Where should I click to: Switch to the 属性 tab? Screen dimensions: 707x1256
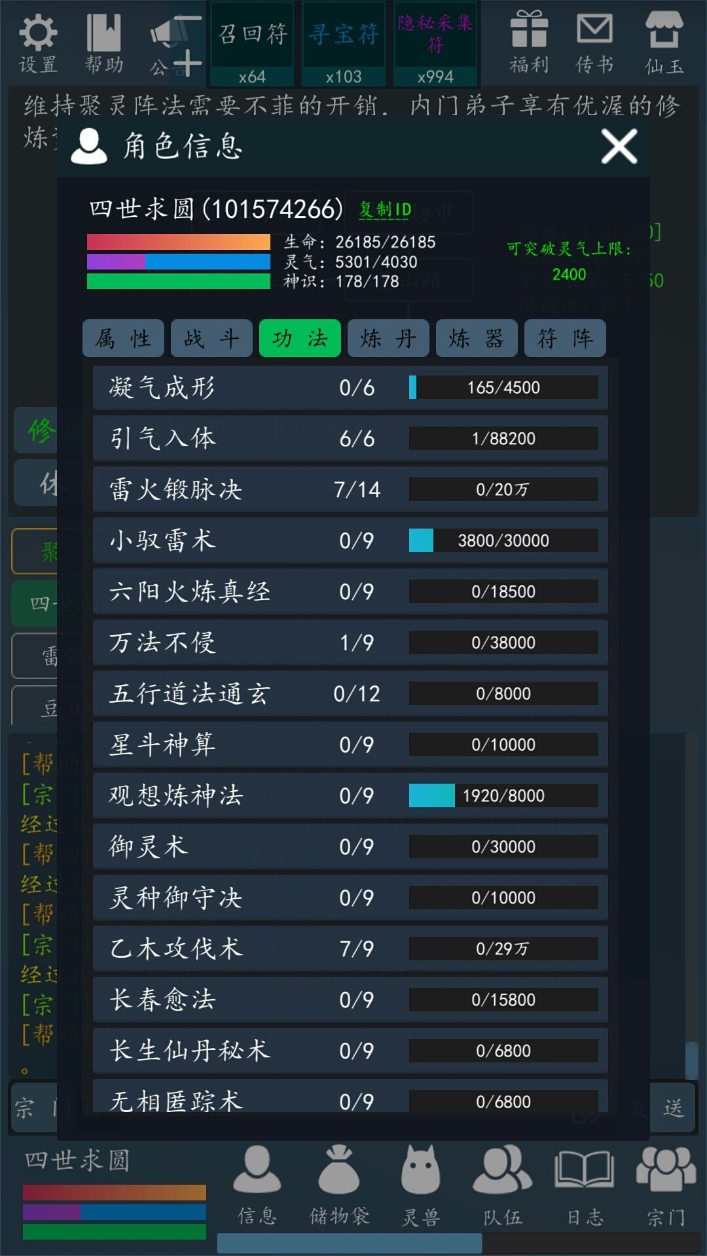123,338
